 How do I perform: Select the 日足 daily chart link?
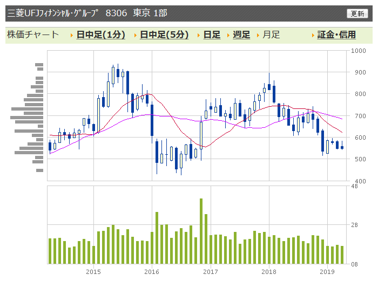click(x=212, y=35)
